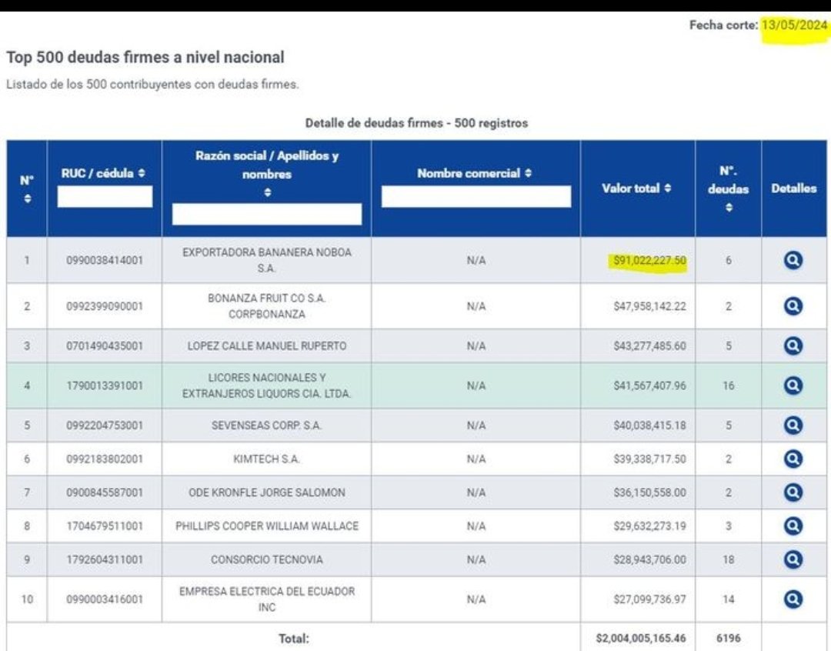Click the heading Top 500 deudas firmes
Image resolution: width=831 pixels, height=651 pixels.
(x=145, y=57)
